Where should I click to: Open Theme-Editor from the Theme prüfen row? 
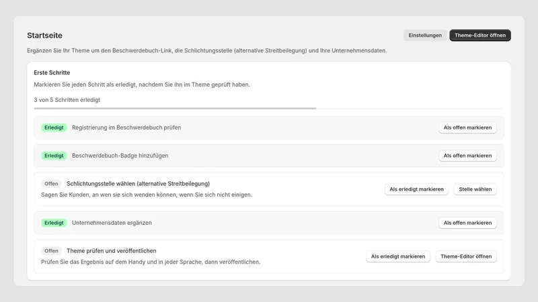click(x=466, y=256)
